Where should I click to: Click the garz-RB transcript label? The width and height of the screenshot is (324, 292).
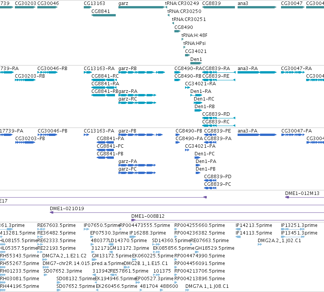(128, 69)
